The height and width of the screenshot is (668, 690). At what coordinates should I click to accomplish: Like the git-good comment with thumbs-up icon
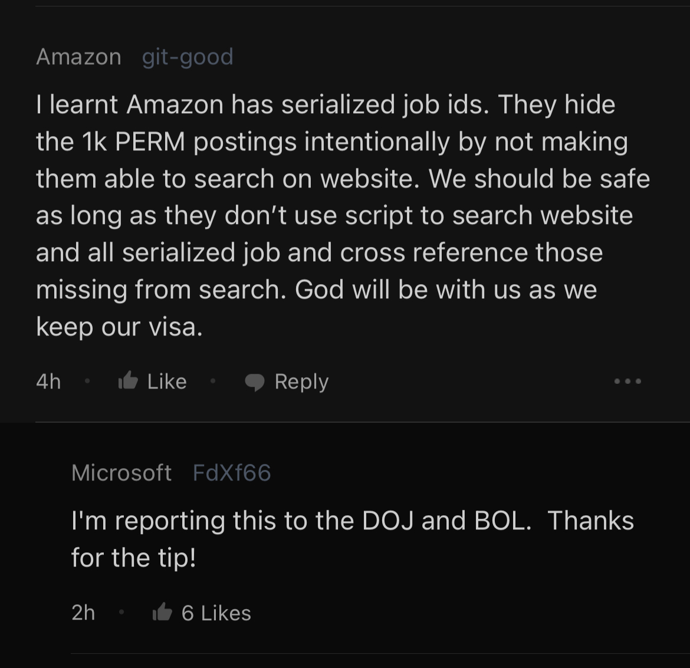point(129,381)
